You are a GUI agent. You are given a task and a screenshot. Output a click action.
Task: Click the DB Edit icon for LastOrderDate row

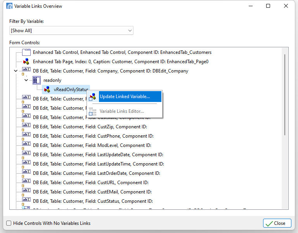pyautogui.click(x=26, y=173)
